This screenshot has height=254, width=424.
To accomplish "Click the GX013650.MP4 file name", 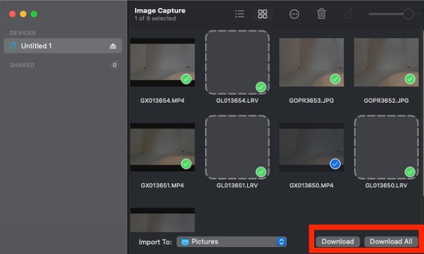I will 311,186.
